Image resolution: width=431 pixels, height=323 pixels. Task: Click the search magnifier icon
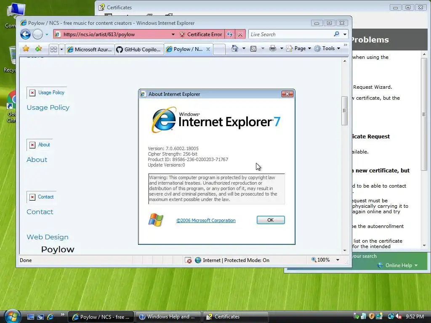336,34
